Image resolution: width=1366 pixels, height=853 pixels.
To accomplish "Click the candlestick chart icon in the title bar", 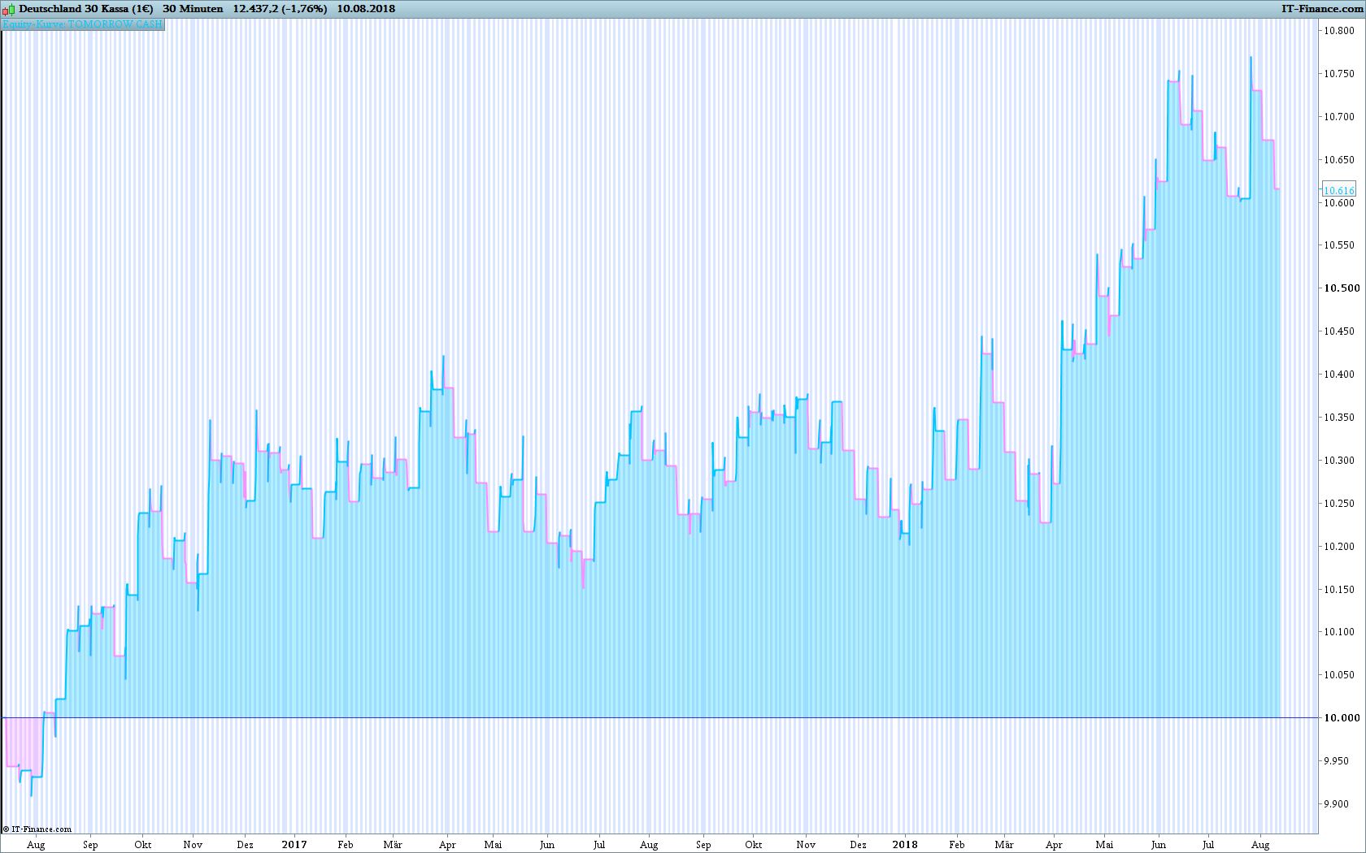I will 8,9.
